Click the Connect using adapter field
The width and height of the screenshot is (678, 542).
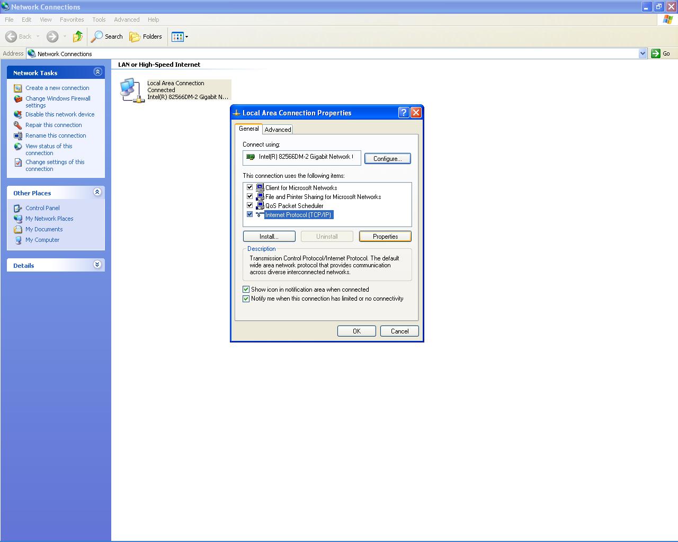click(x=302, y=157)
